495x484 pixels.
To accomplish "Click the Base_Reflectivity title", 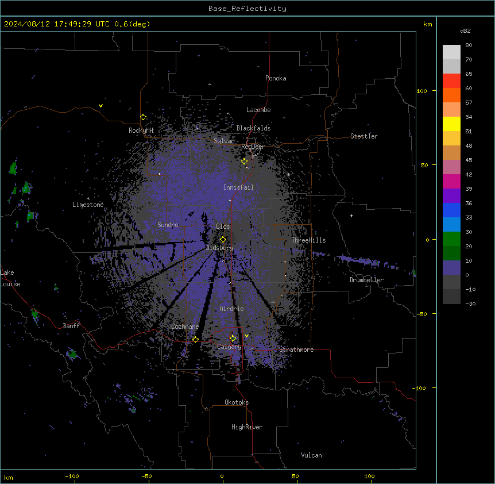I will (247, 9).
